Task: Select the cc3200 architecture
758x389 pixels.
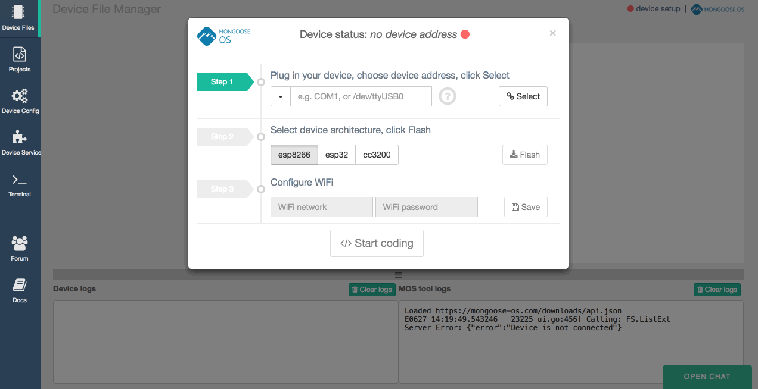Action: point(377,155)
